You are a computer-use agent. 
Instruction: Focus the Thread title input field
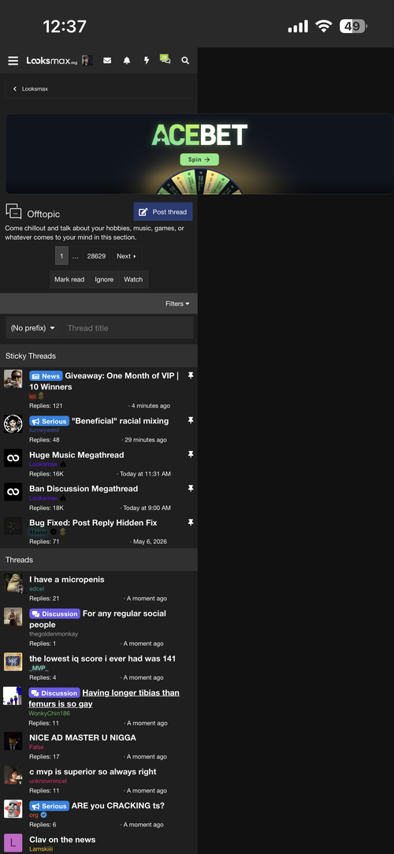click(x=128, y=328)
